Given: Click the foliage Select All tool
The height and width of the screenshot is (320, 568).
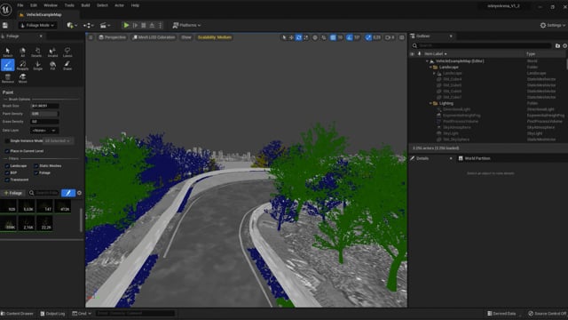Looking at the screenshot, I should coord(22,52).
